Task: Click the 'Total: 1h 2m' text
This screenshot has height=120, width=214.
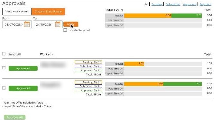Action: point(93,74)
